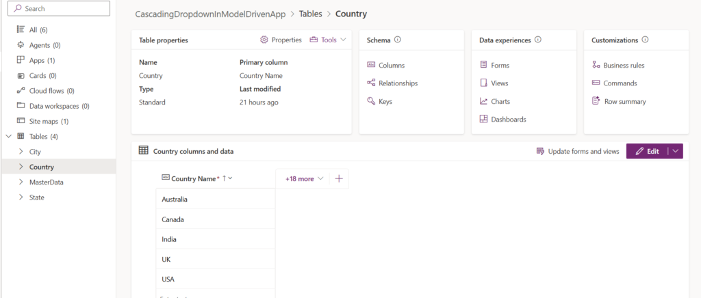Collapse the Tables tree group
Screen dimensions: 701x298
pos(8,137)
